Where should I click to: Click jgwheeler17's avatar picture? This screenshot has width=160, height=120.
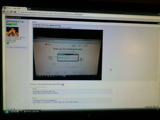(13, 32)
